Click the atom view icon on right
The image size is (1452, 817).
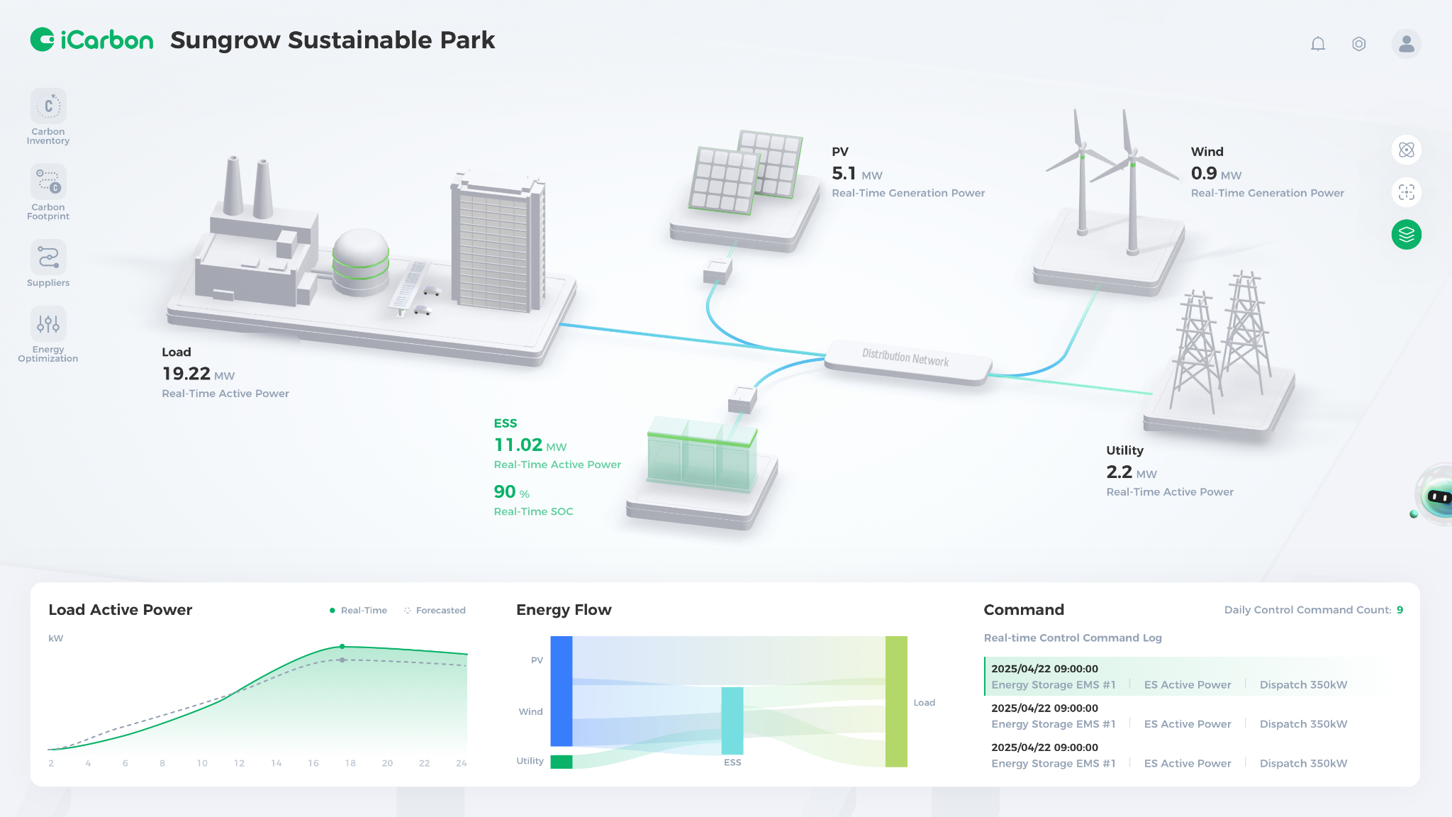1407,150
